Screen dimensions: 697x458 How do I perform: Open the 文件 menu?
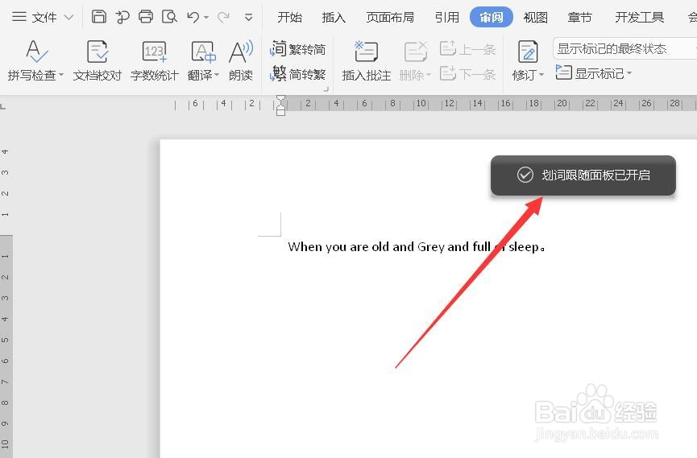(x=35, y=18)
